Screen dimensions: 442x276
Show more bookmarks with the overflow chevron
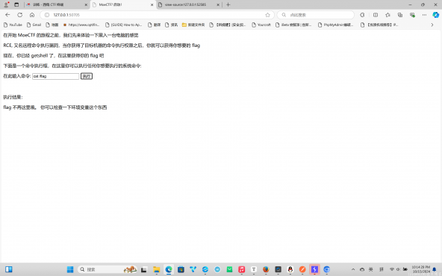[x=432, y=25]
